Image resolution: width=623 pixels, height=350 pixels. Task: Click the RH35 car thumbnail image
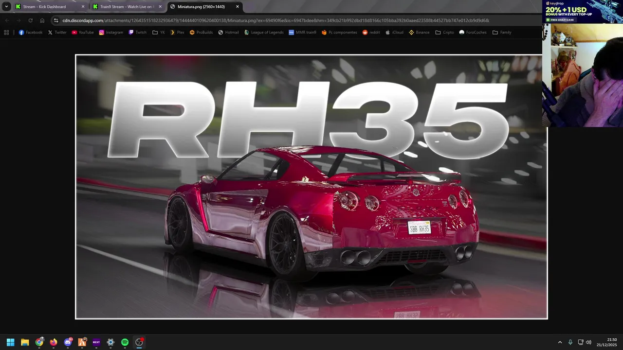(x=311, y=187)
